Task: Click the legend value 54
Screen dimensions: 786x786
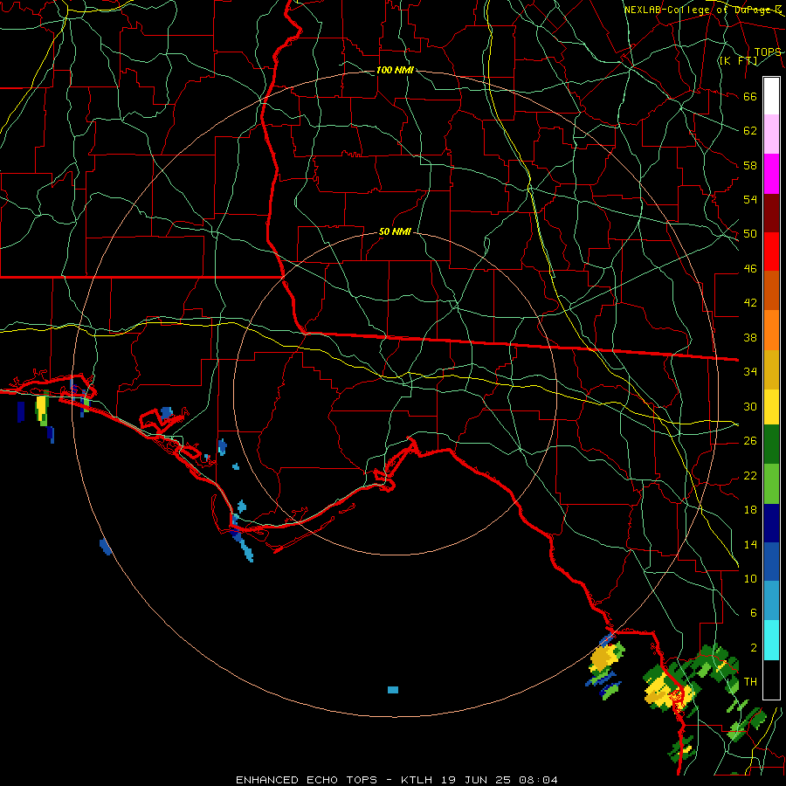Action: click(x=750, y=199)
